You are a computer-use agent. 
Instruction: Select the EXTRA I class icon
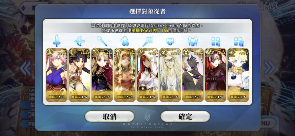tap(215, 41)
